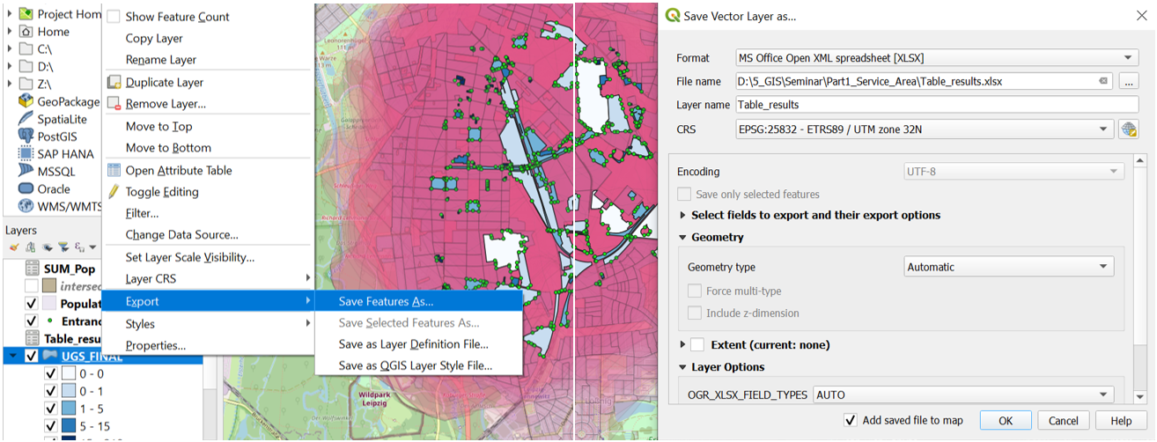Click the SpatiaLite feather icon

(26, 119)
